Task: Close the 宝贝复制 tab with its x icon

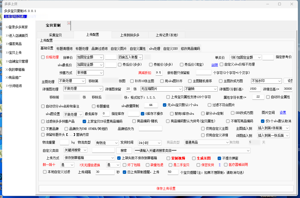Action: [x=69, y=23]
